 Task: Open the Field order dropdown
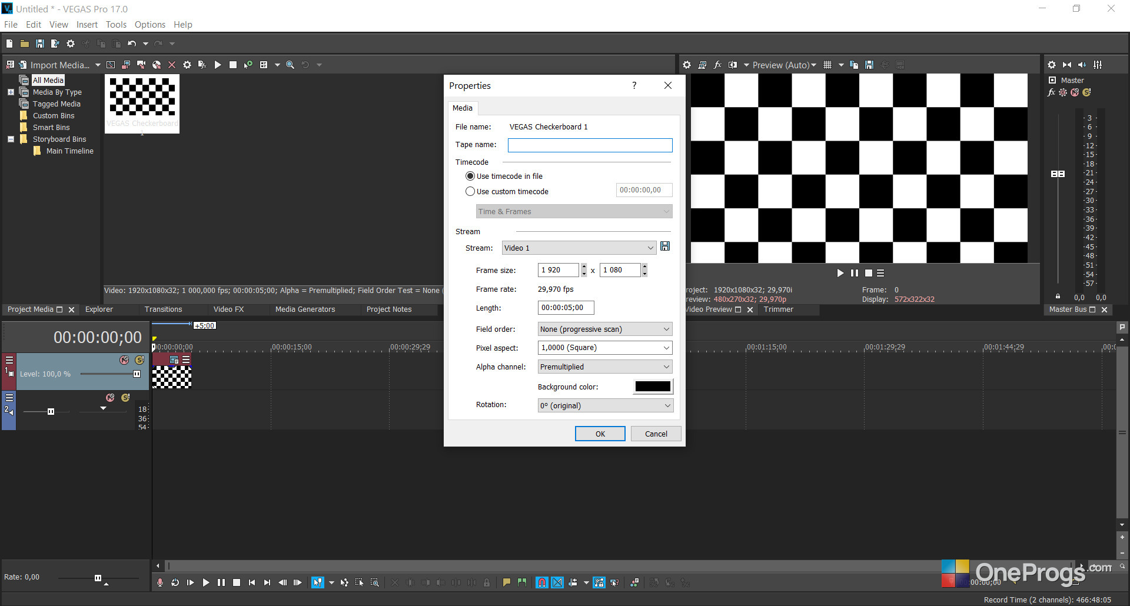605,329
